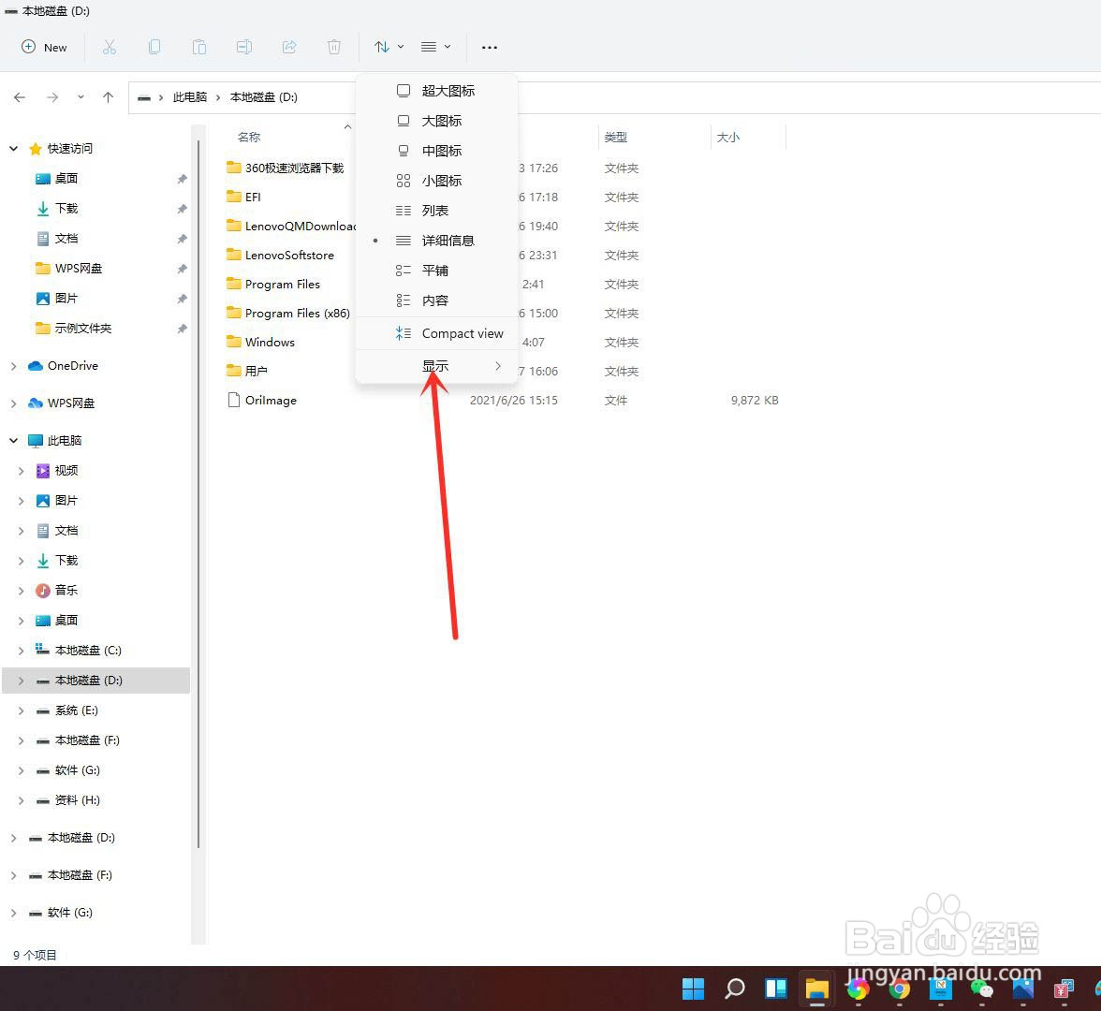Screen dimensions: 1101x1011
Task: Click the Cut scissors icon
Action: click(x=110, y=47)
